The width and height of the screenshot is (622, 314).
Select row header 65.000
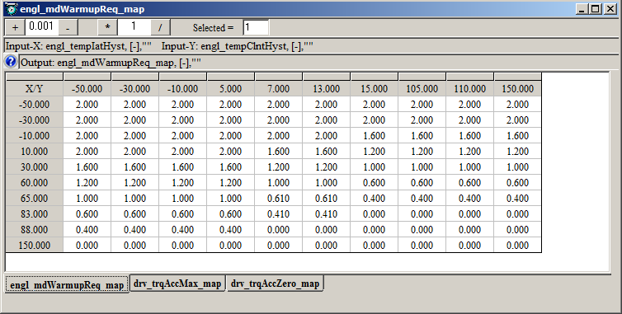pos(34,199)
